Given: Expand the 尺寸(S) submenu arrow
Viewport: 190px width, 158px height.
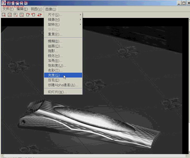Looking at the screenshot, I should (80, 15).
